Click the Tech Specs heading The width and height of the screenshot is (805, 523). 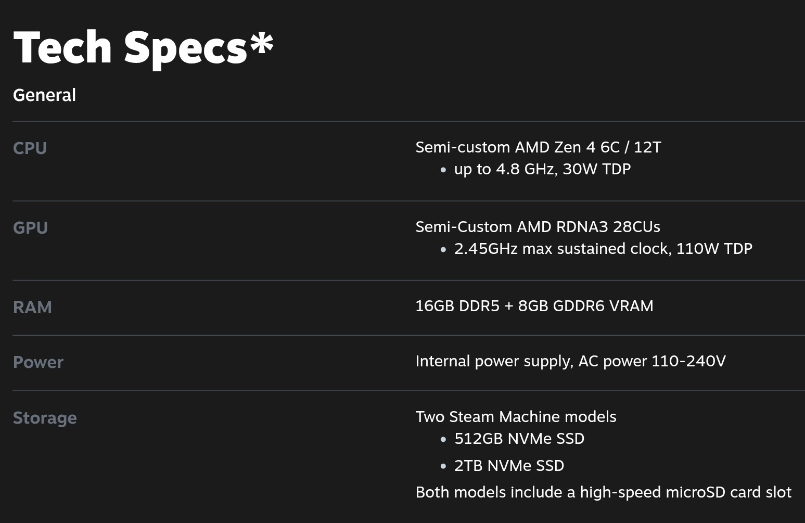[130, 48]
